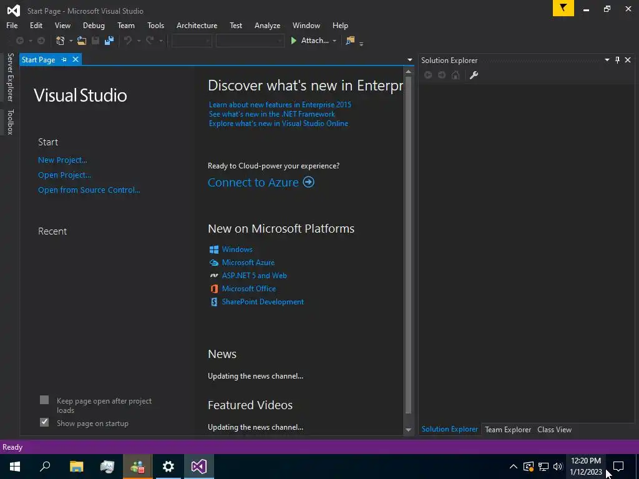
Task: Click the Undo toolbar icon
Action: (x=128, y=41)
